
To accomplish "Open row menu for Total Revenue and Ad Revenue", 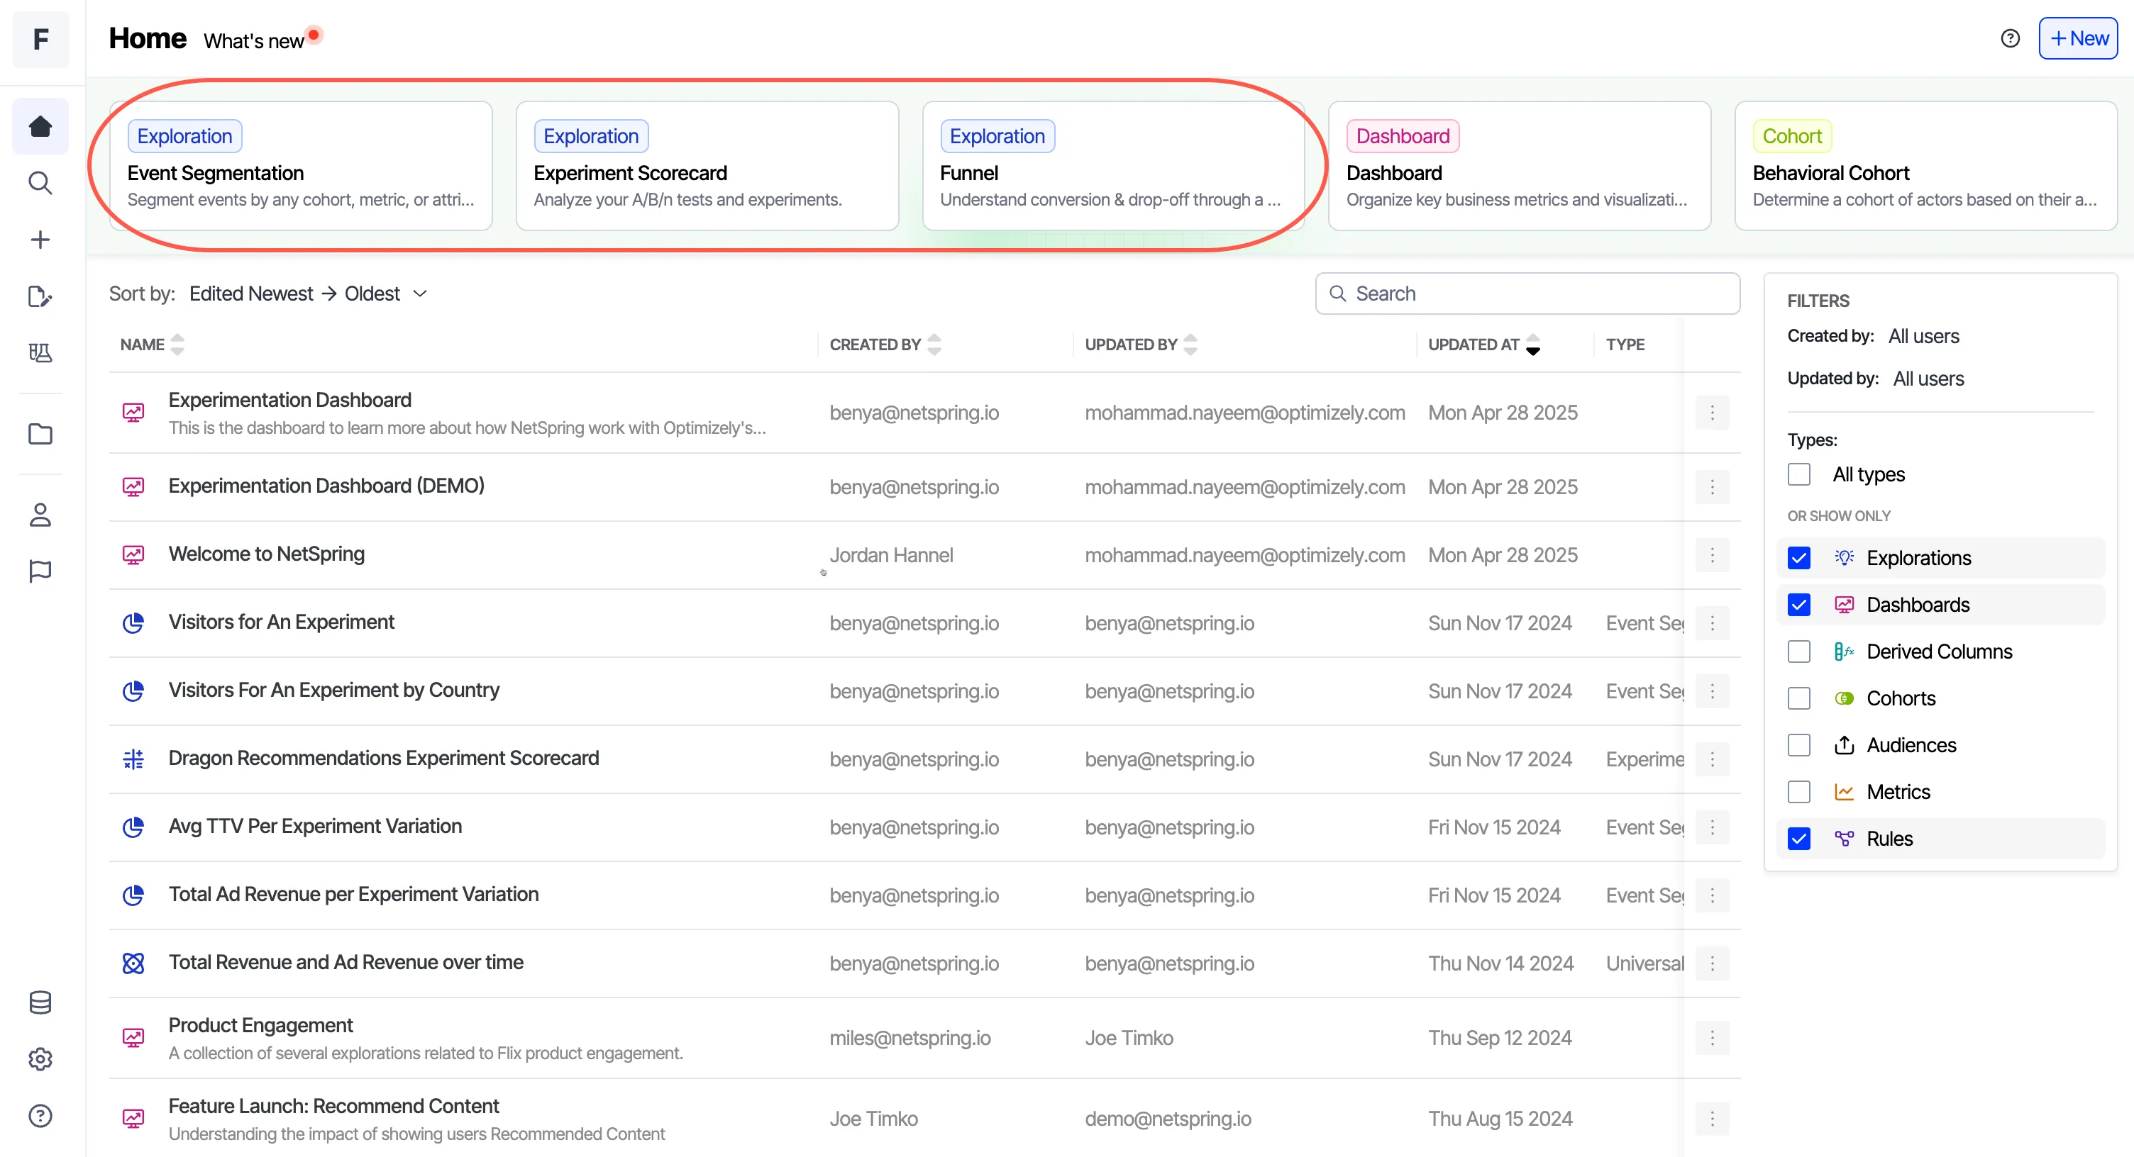I will [x=1713, y=963].
